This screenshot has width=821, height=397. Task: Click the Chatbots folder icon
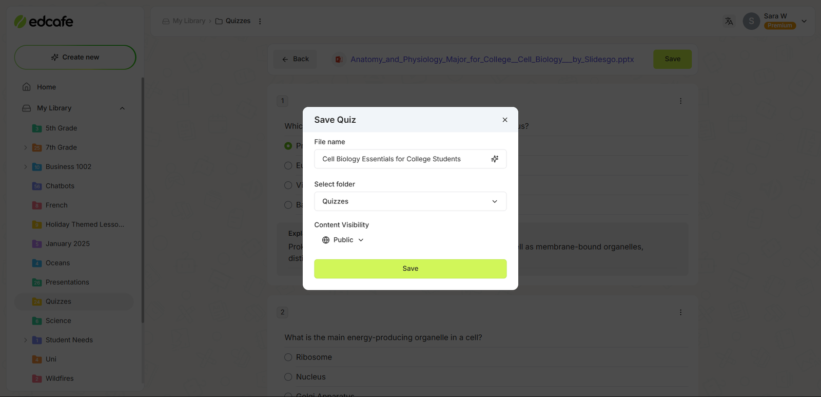(37, 186)
